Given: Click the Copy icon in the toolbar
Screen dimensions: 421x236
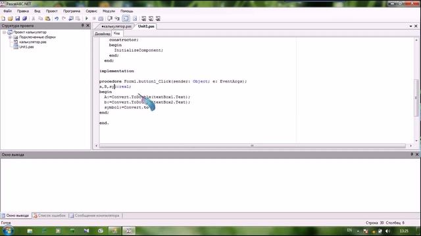Looking at the screenshot, I should coord(40,18).
